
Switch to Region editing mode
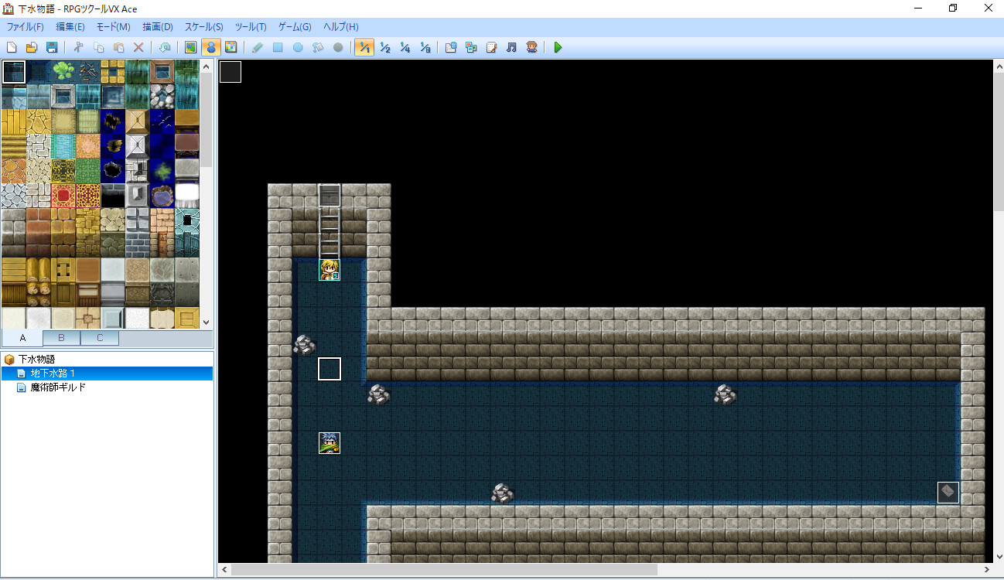(x=231, y=48)
